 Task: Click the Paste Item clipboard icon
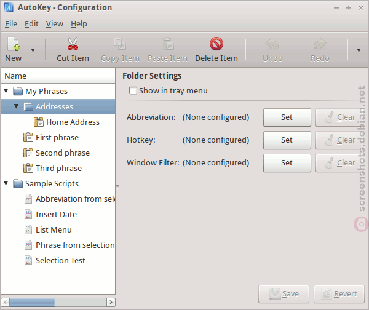(x=167, y=44)
